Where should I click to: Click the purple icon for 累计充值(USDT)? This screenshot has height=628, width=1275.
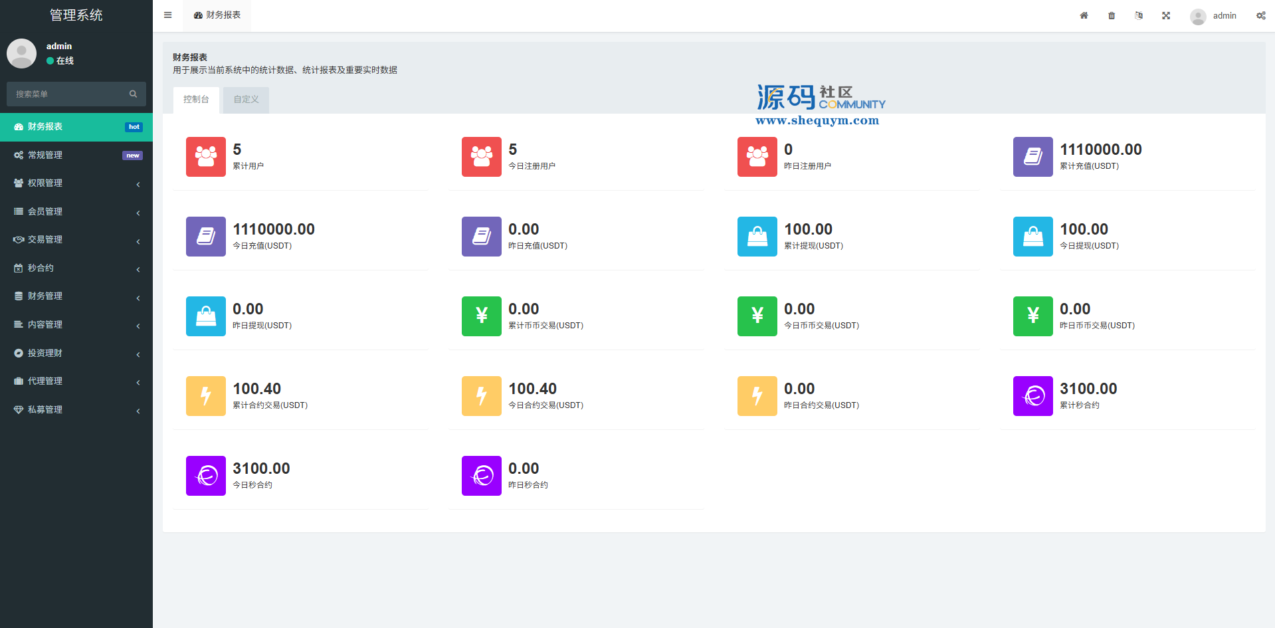pos(1032,157)
